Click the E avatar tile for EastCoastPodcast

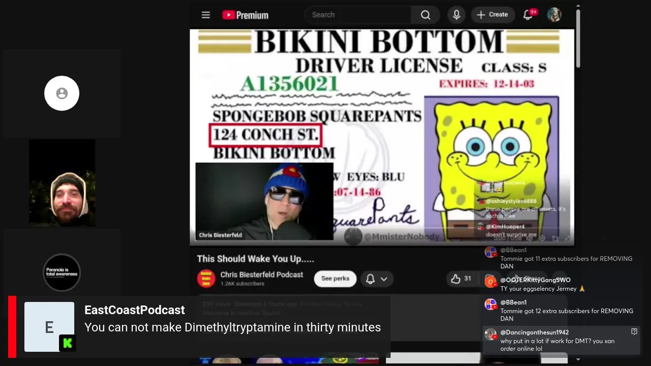tap(49, 327)
